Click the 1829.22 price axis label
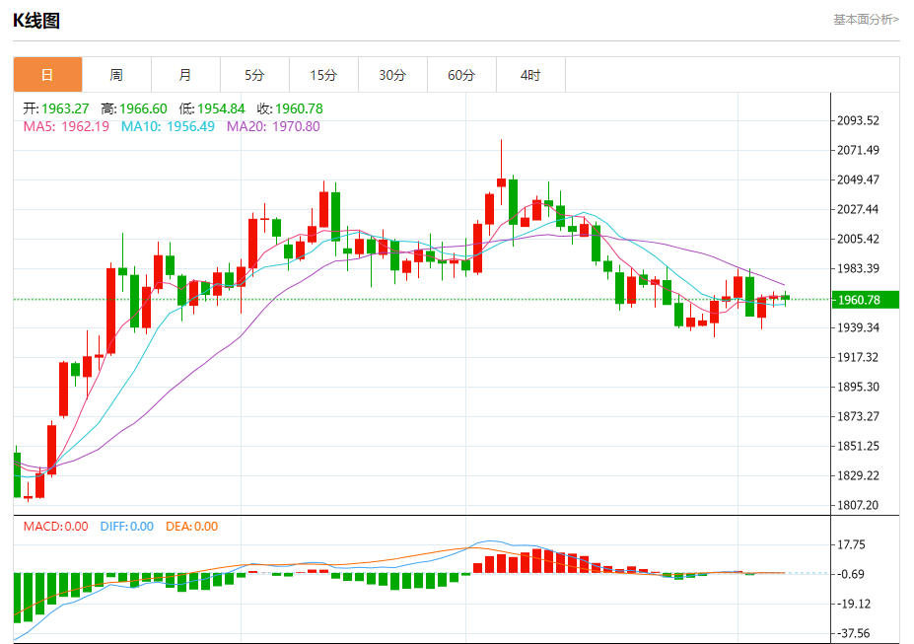Viewport: 914px width, 644px height. pyautogui.click(x=858, y=475)
